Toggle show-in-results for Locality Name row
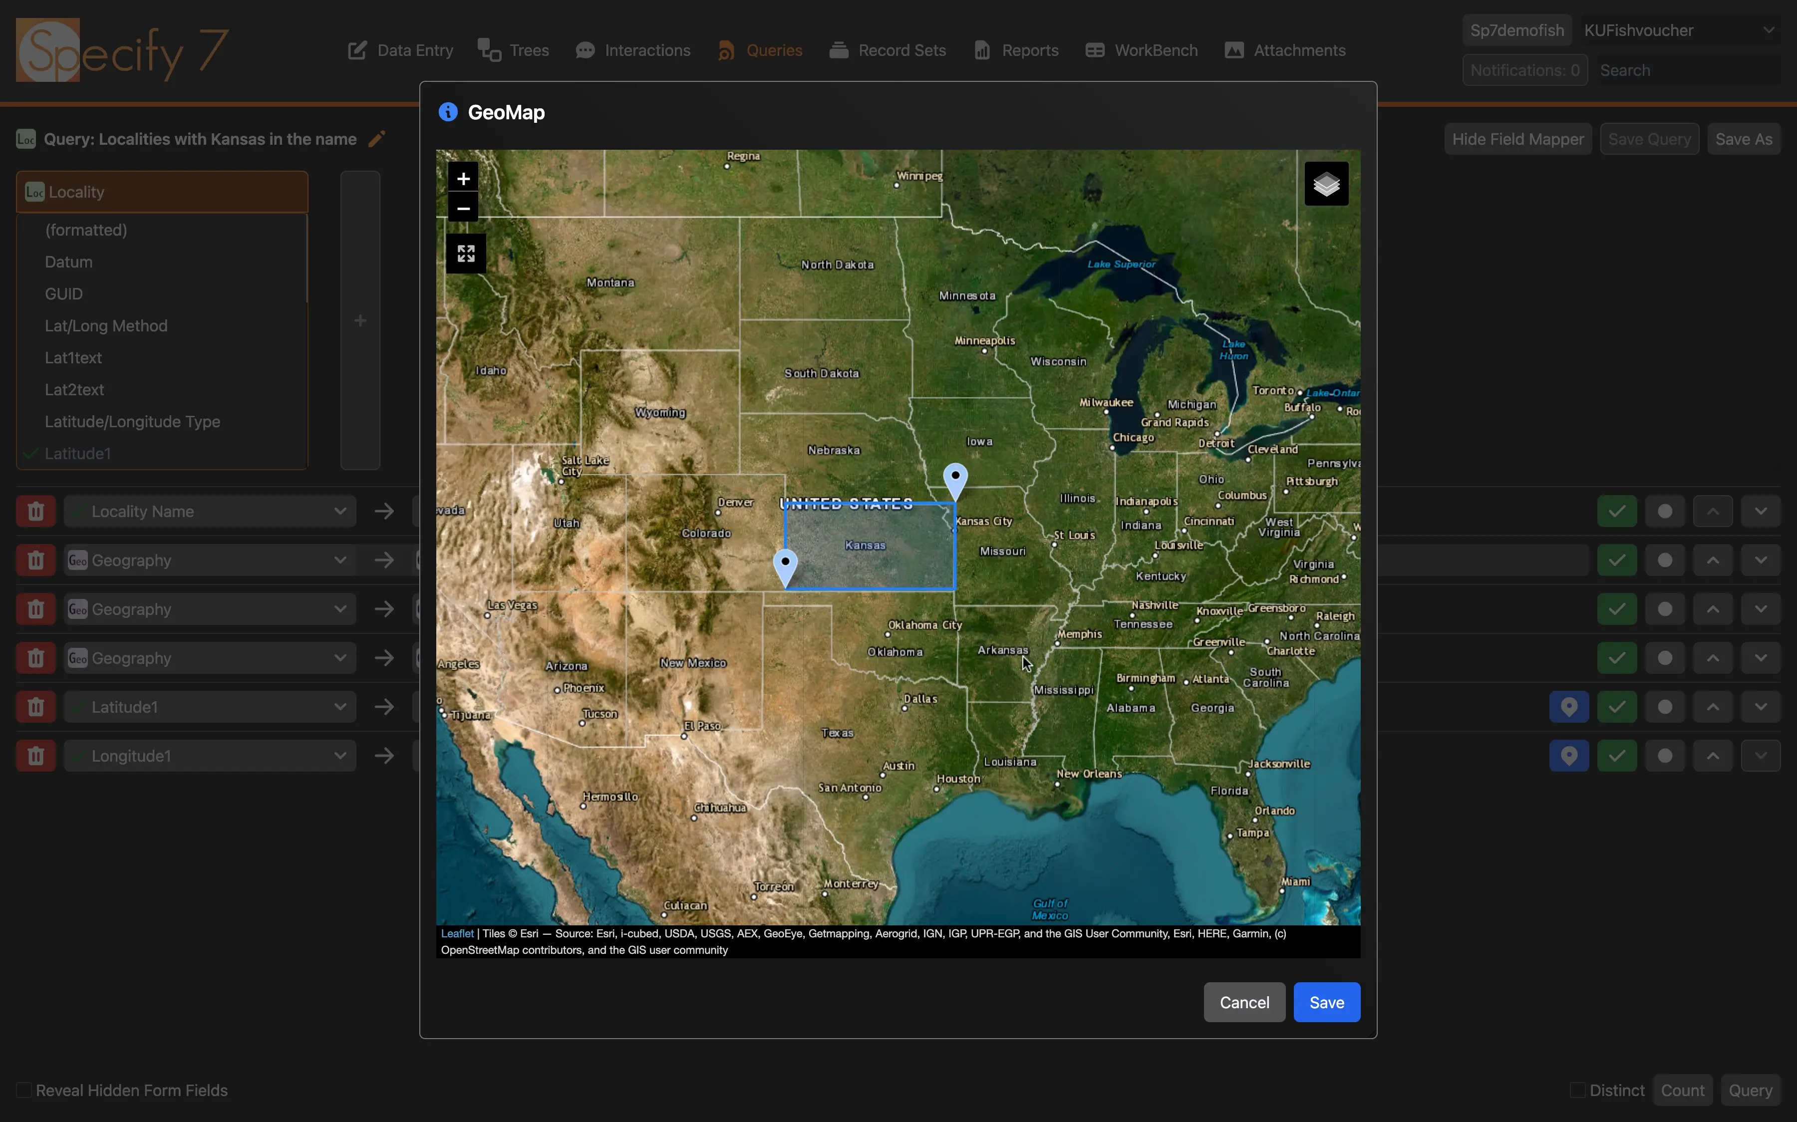The width and height of the screenshot is (1797, 1122). tap(1617, 511)
